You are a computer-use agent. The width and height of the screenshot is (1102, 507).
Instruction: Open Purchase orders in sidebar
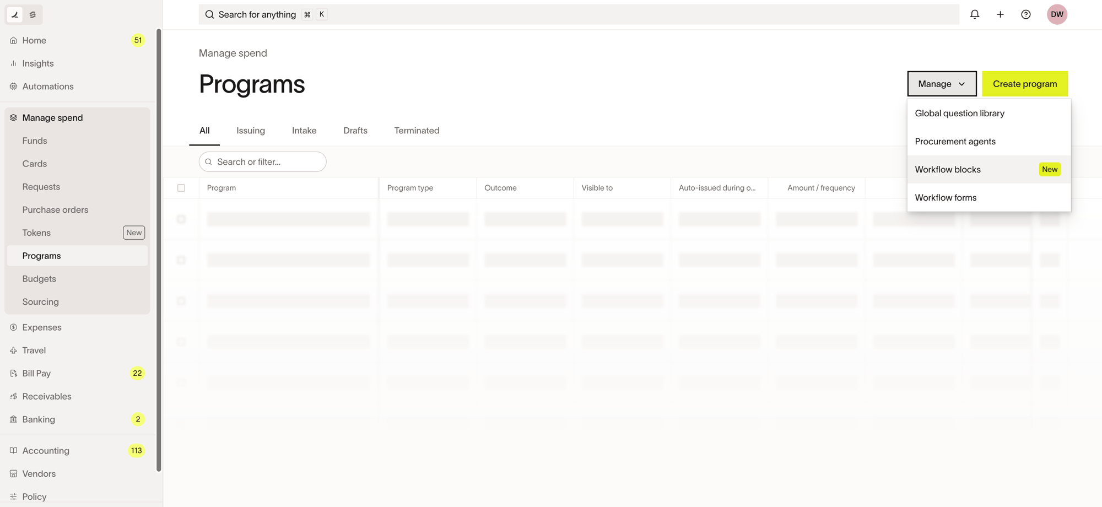click(x=77, y=210)
